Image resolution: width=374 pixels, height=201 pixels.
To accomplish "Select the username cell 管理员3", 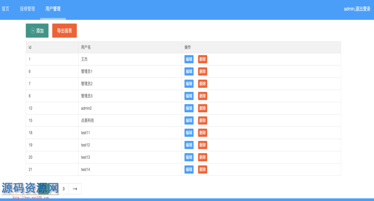I will [130, 96].
